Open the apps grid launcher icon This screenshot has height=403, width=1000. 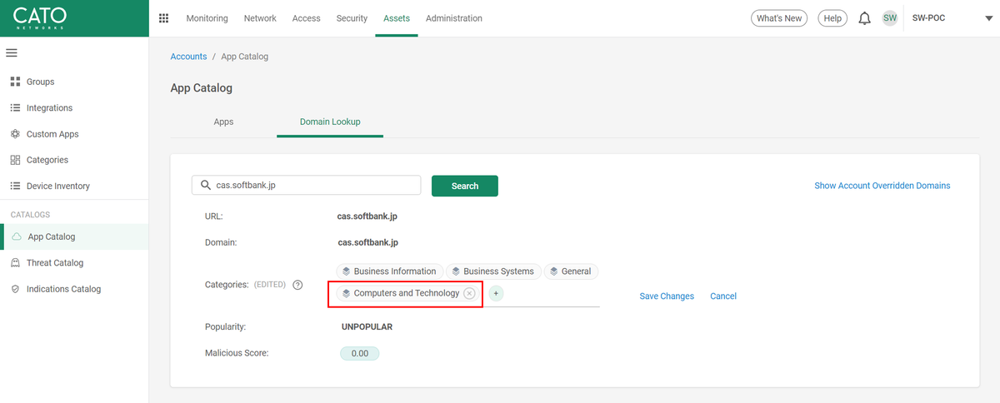(x=163, y=18)
